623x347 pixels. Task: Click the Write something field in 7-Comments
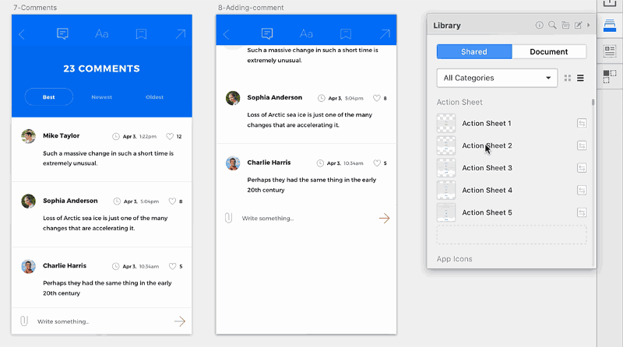[63, 321]
